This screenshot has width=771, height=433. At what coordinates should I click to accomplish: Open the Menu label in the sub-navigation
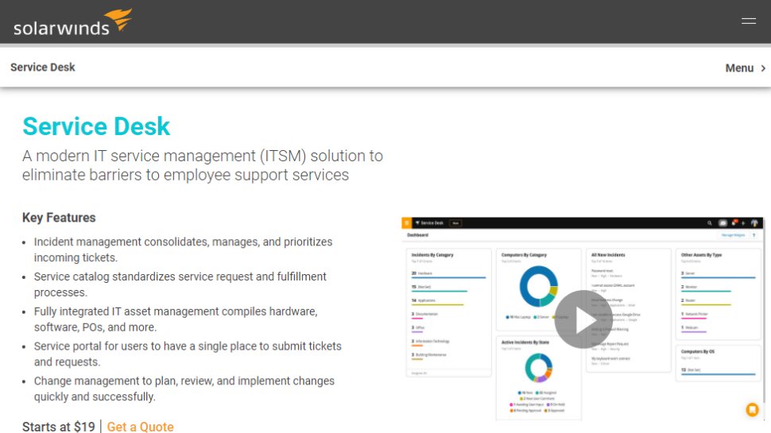pos(739,68)
